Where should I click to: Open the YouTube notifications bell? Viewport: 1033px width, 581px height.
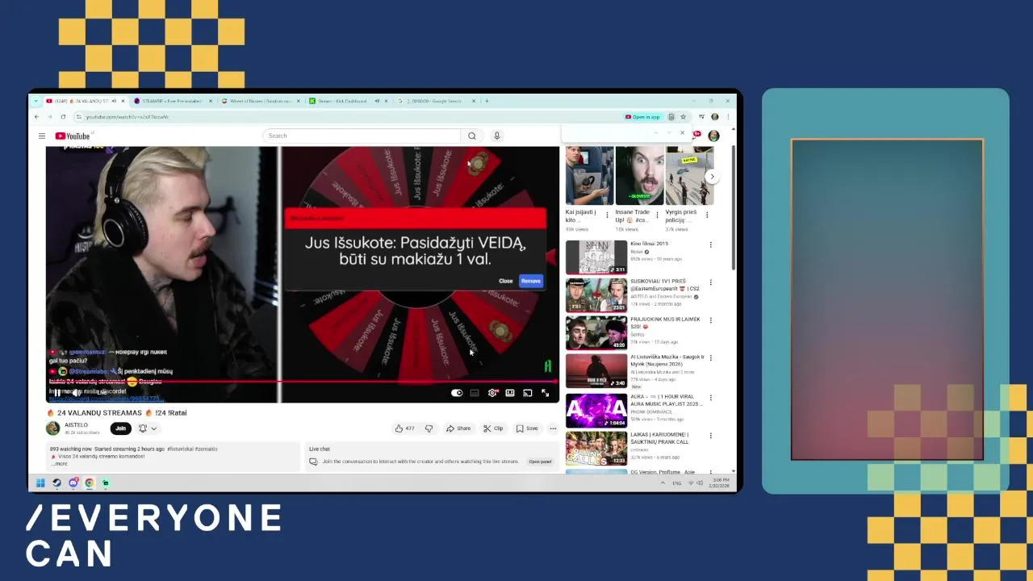tap(696, 135)
